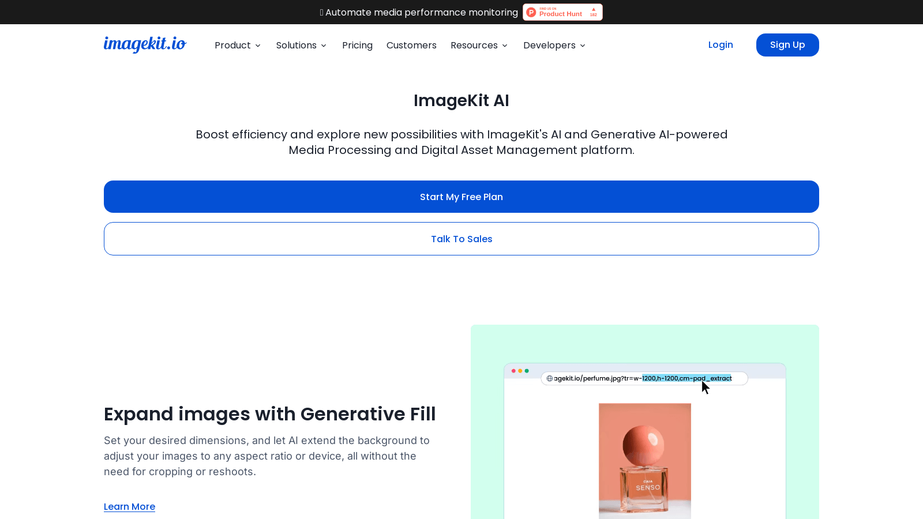Click Start My Free Plan button
Image resolution: width=923 pixels, height=519 pixels.
point(461,197)
